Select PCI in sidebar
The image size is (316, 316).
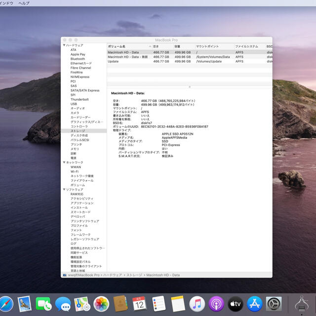pos(73,81)
